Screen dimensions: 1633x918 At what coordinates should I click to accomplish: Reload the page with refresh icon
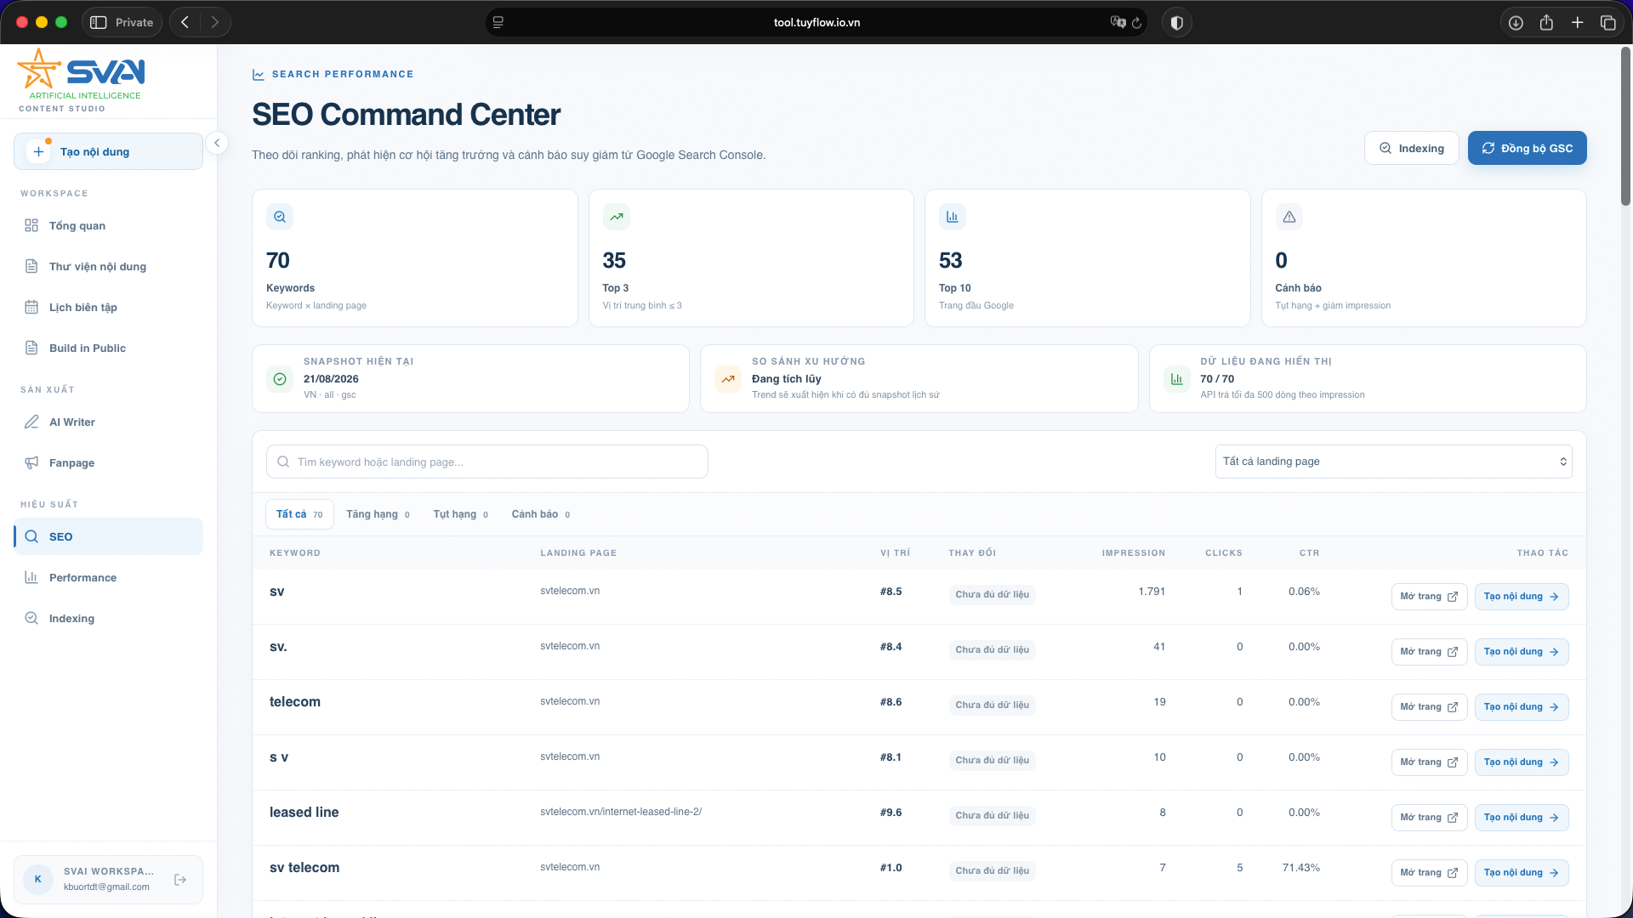coord(1136,22)
